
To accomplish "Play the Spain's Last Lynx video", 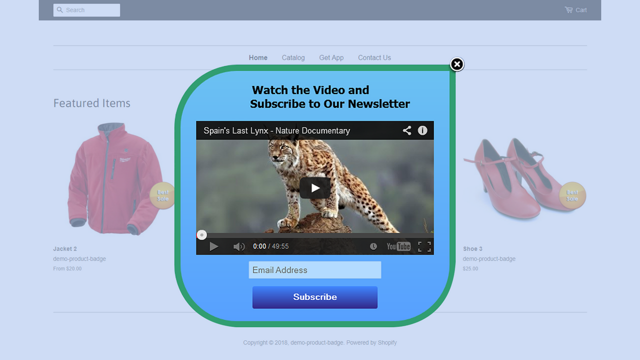I will [315, 188].
